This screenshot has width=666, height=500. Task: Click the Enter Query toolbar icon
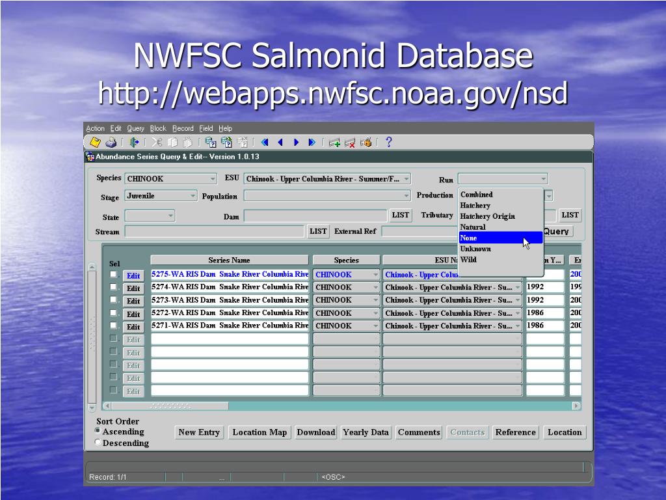[211, 143]
